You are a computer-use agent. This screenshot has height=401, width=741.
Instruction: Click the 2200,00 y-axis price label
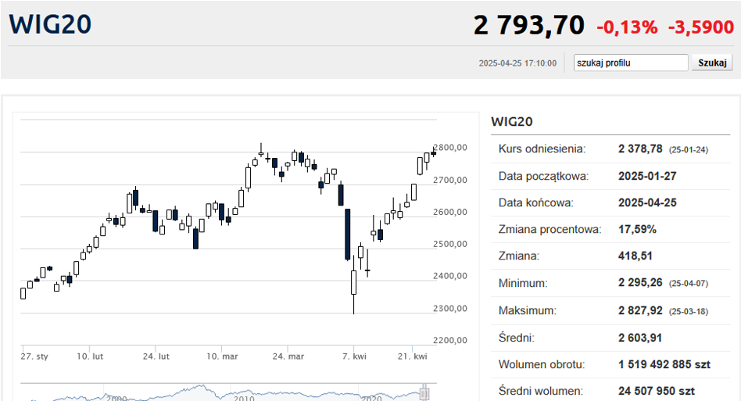[450, 340]
